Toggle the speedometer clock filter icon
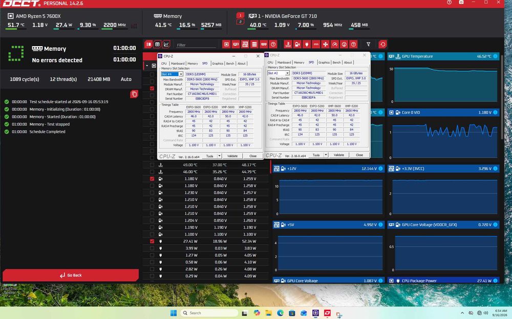Screen dimensions: 512x319 [335, 44]
